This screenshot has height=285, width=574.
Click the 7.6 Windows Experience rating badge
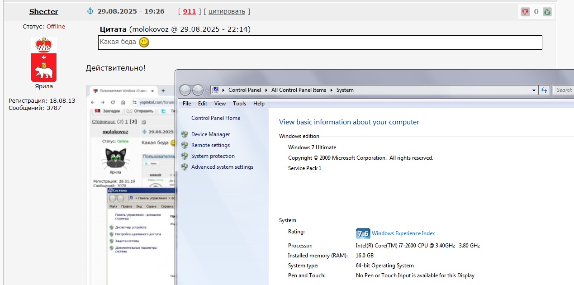pyautogui.click(x=363, y=233)
